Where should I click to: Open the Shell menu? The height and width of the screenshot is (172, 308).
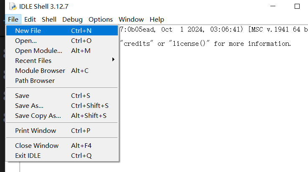(49, 19)
